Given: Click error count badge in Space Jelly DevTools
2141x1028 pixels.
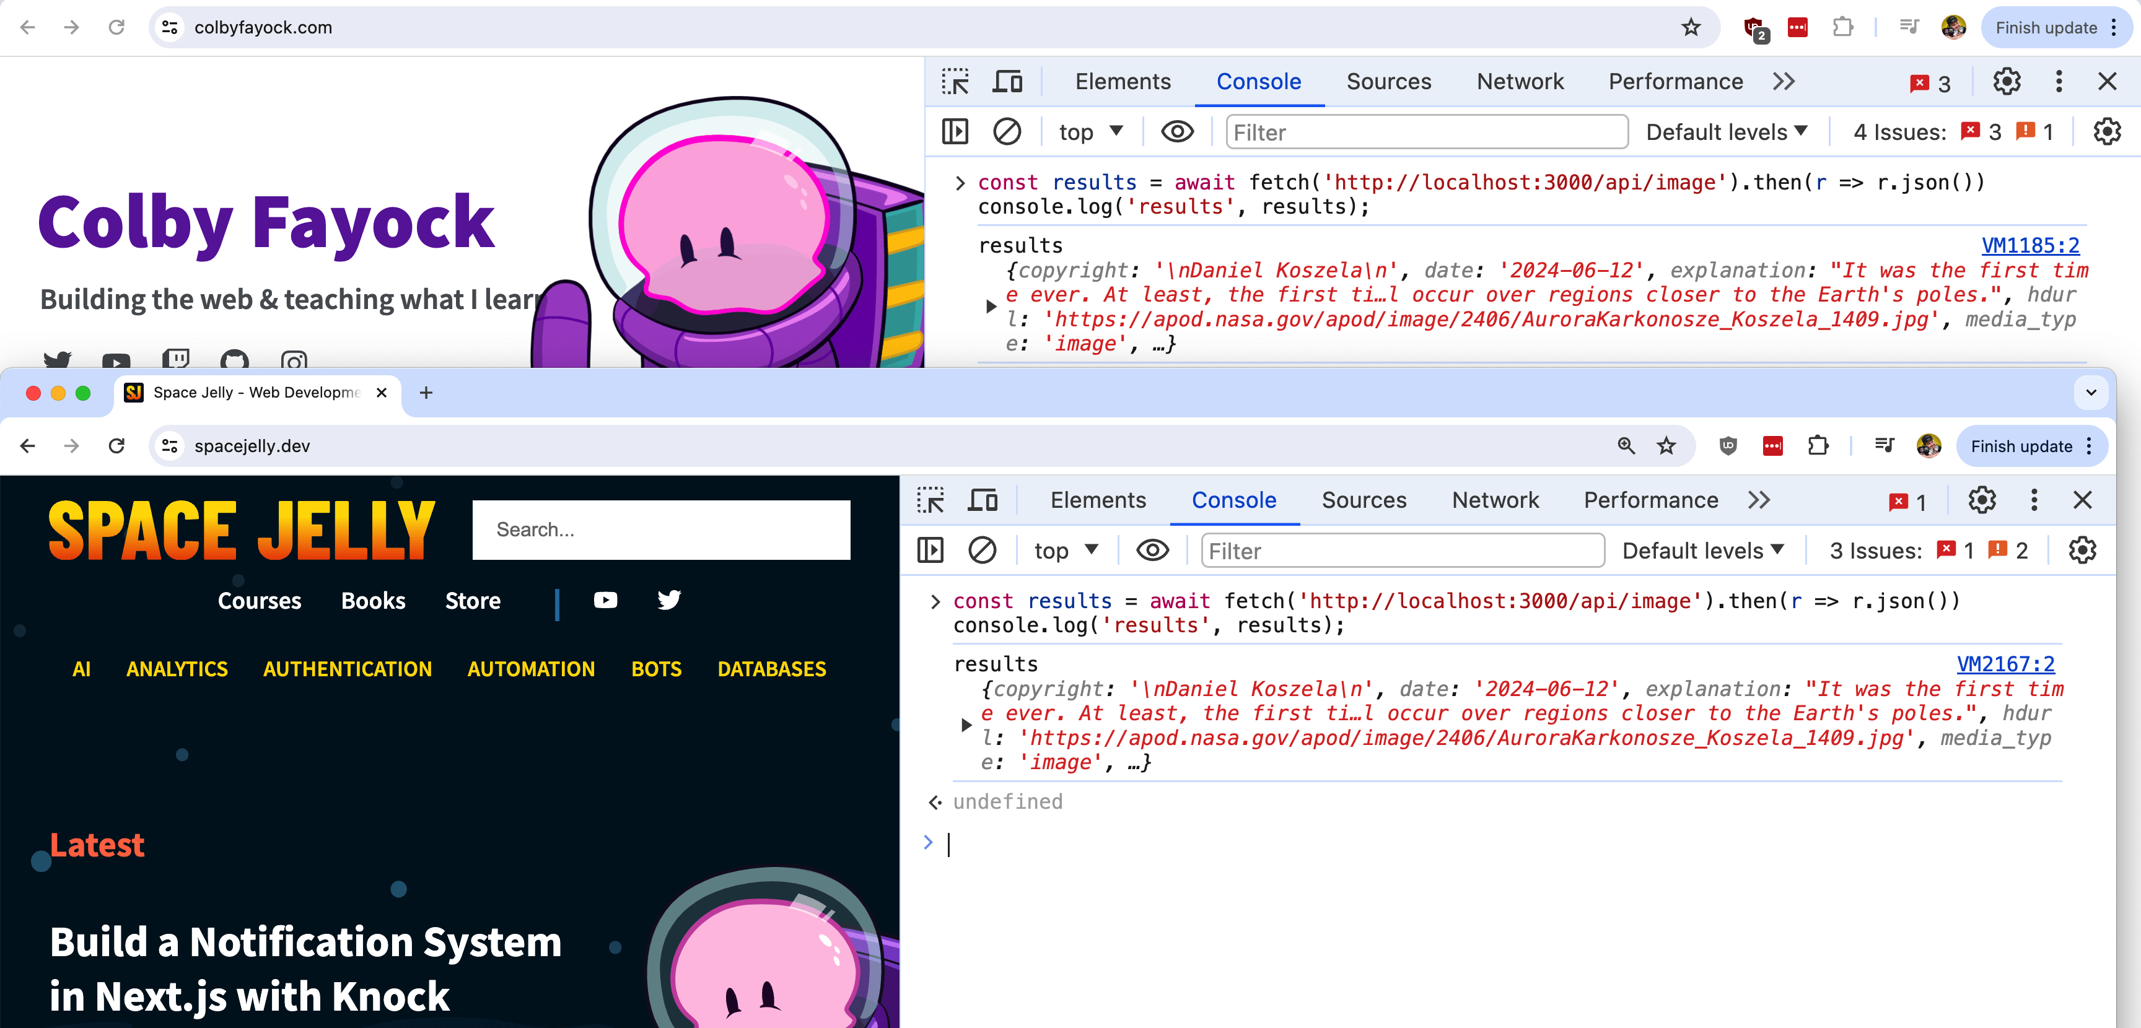Looking at the screenshot, I should [1907, 502].
